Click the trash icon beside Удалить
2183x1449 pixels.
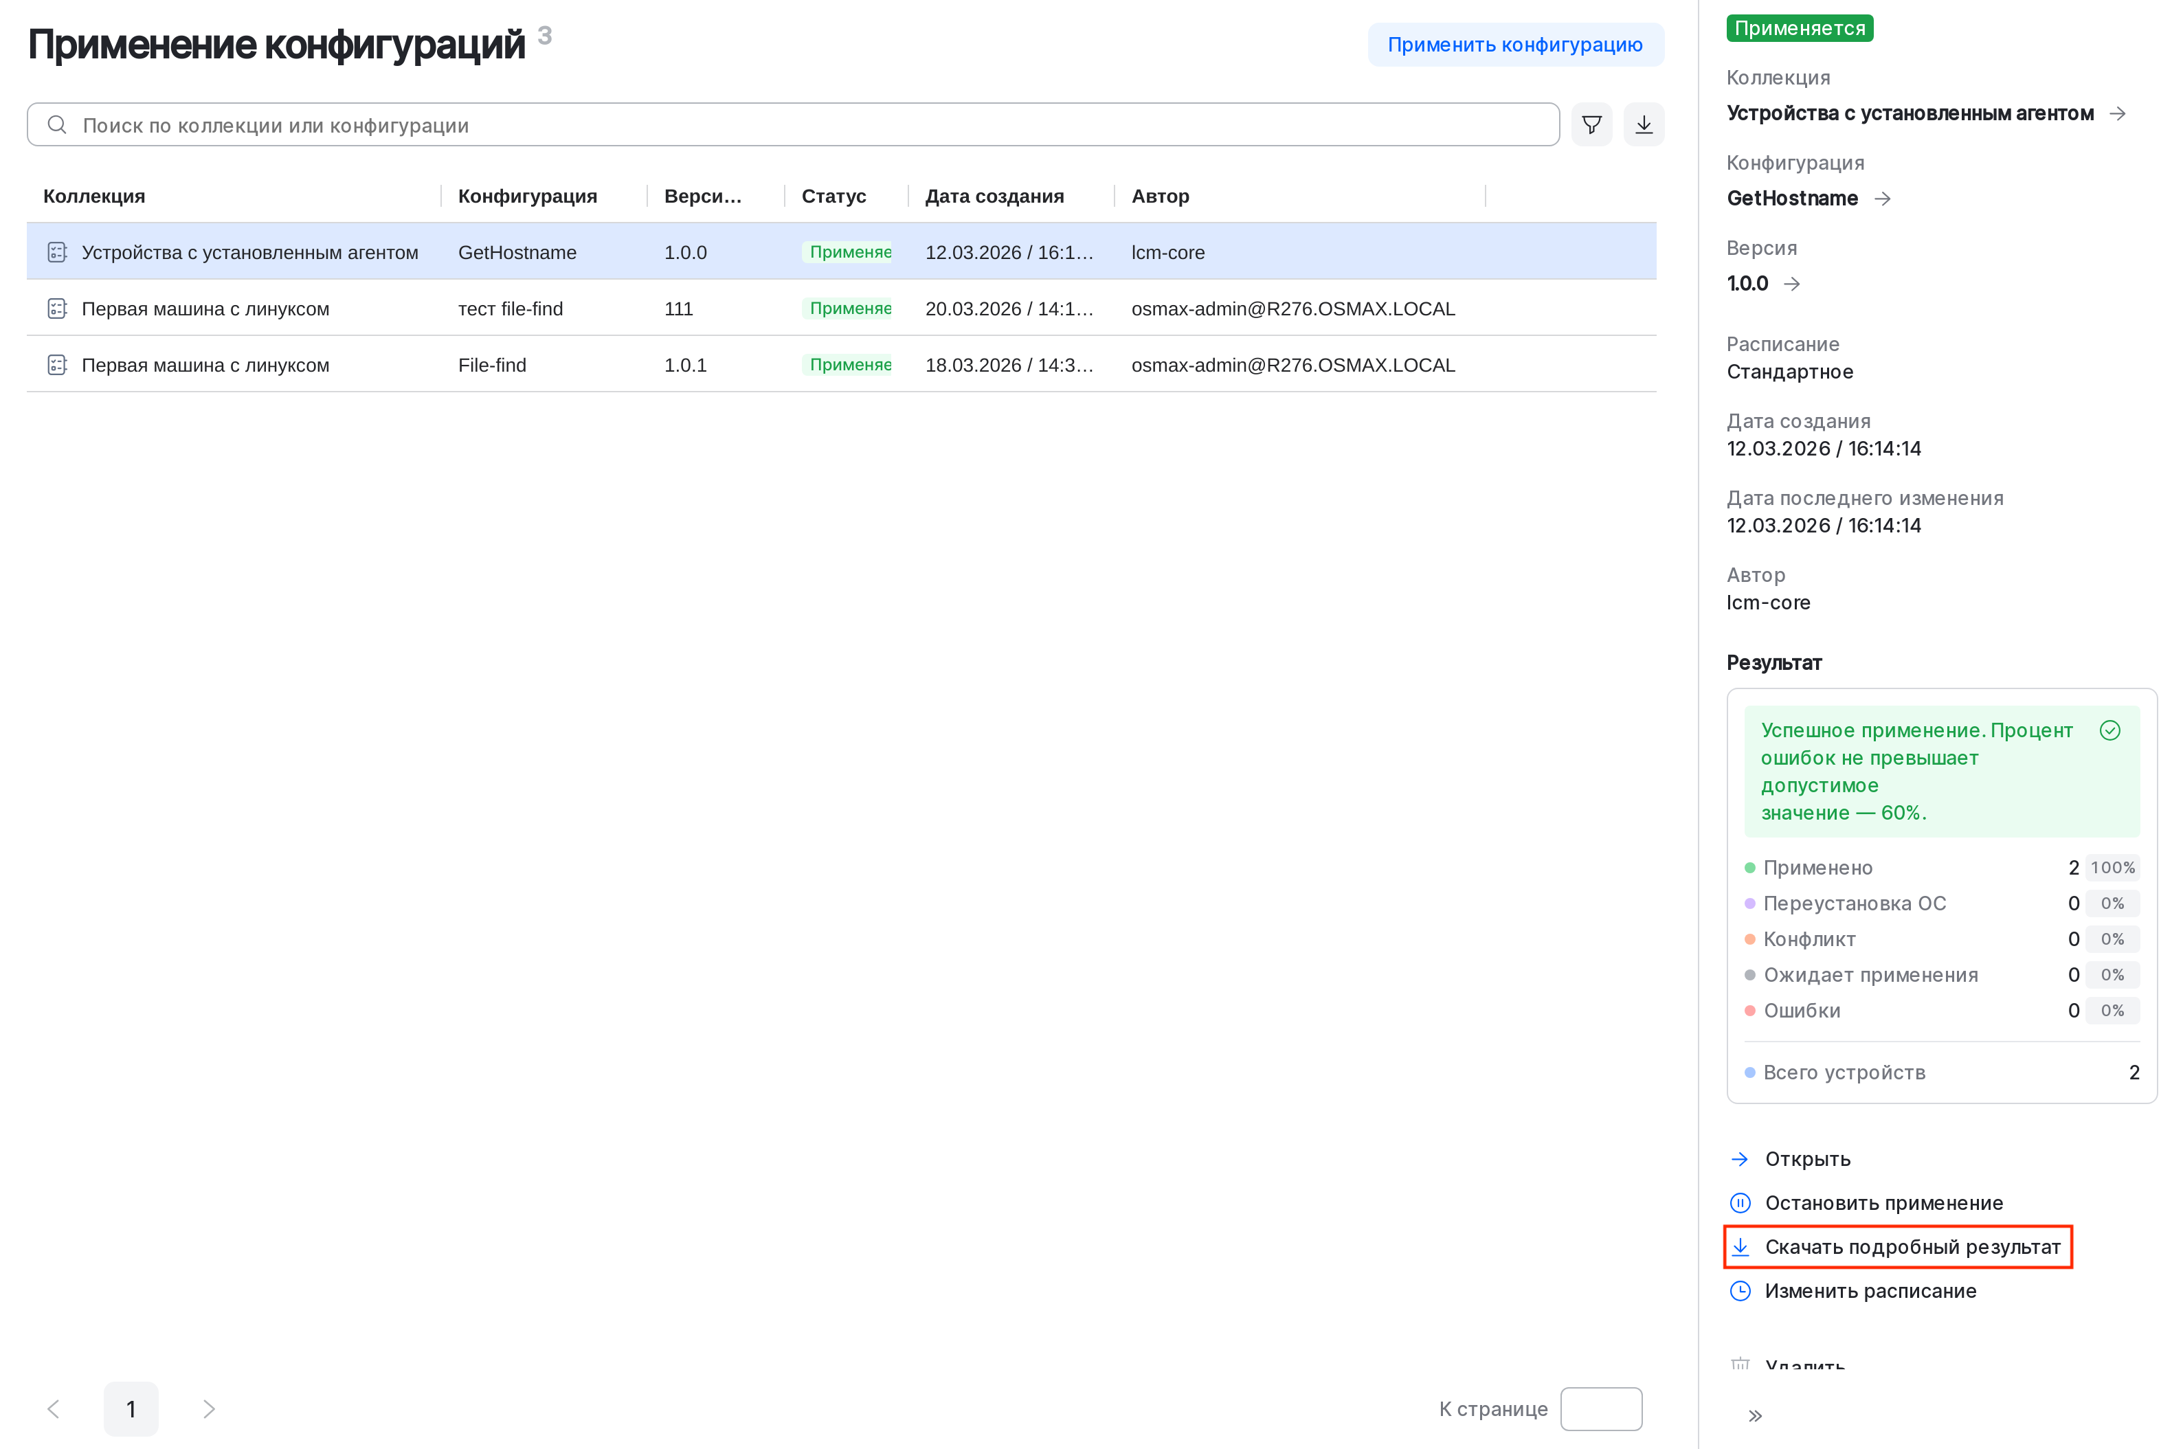1741,1365
